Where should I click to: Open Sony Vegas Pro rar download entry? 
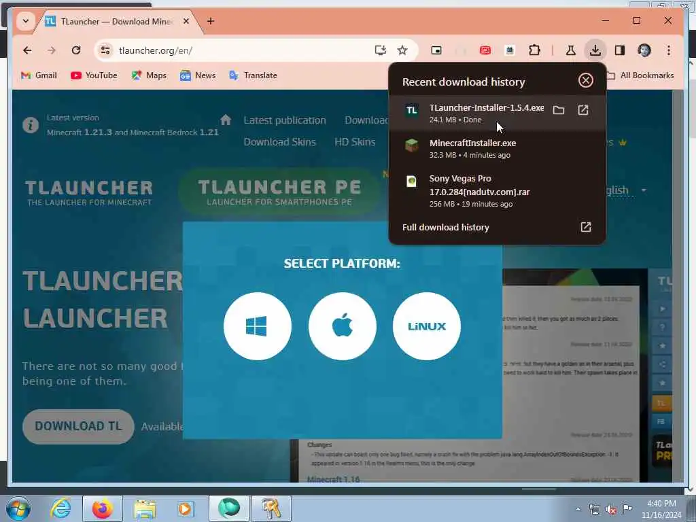click(x=497, y=191)
